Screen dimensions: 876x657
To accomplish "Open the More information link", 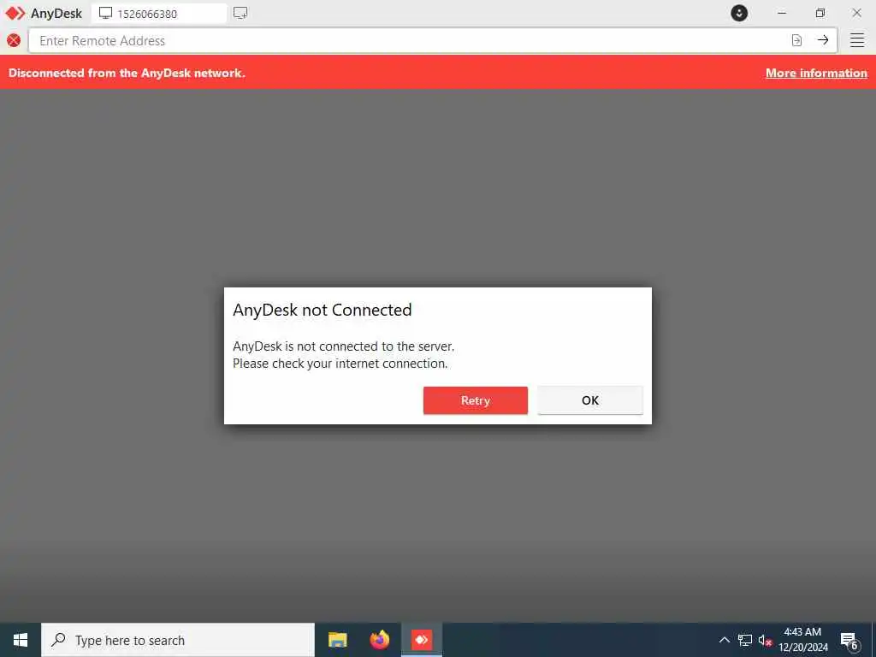I will tap(816, 73).
